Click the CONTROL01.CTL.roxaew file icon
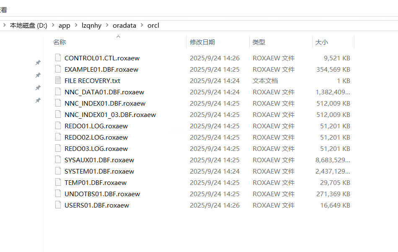The image size is (398, 252). coord(58,58)
